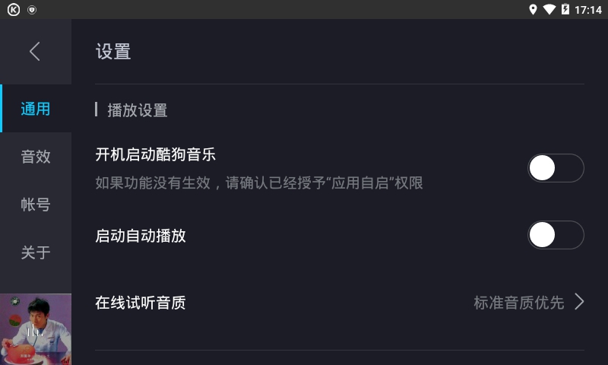Image resolution: width=608 pixels, height=365 pixels.
Task: Click the 开机启动酷狗音乐 label
Action: coord(156,154)
